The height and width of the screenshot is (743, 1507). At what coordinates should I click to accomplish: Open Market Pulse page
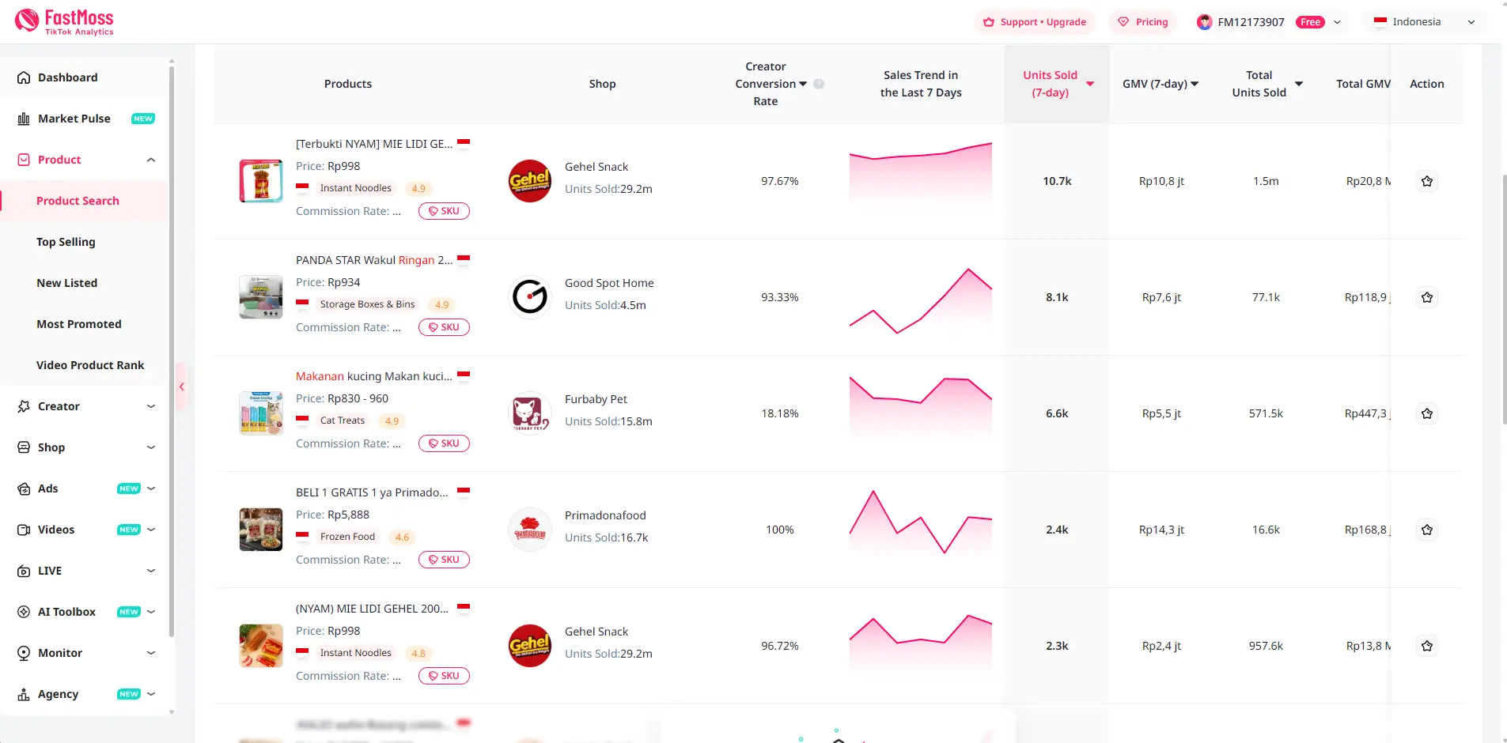click(74, 119)
